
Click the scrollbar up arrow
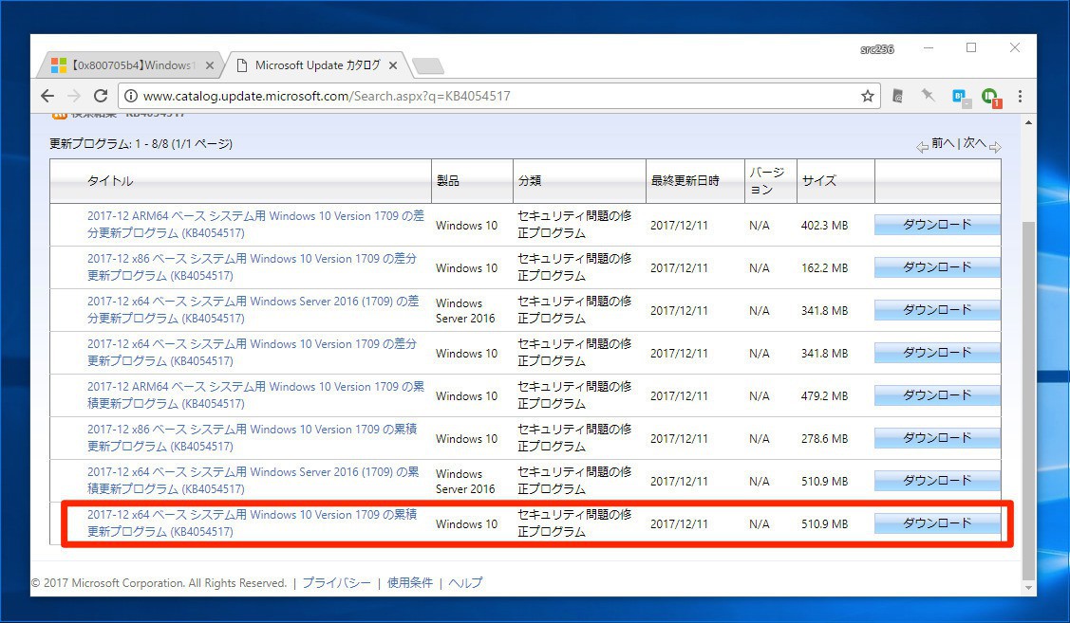click(1028, 122)
